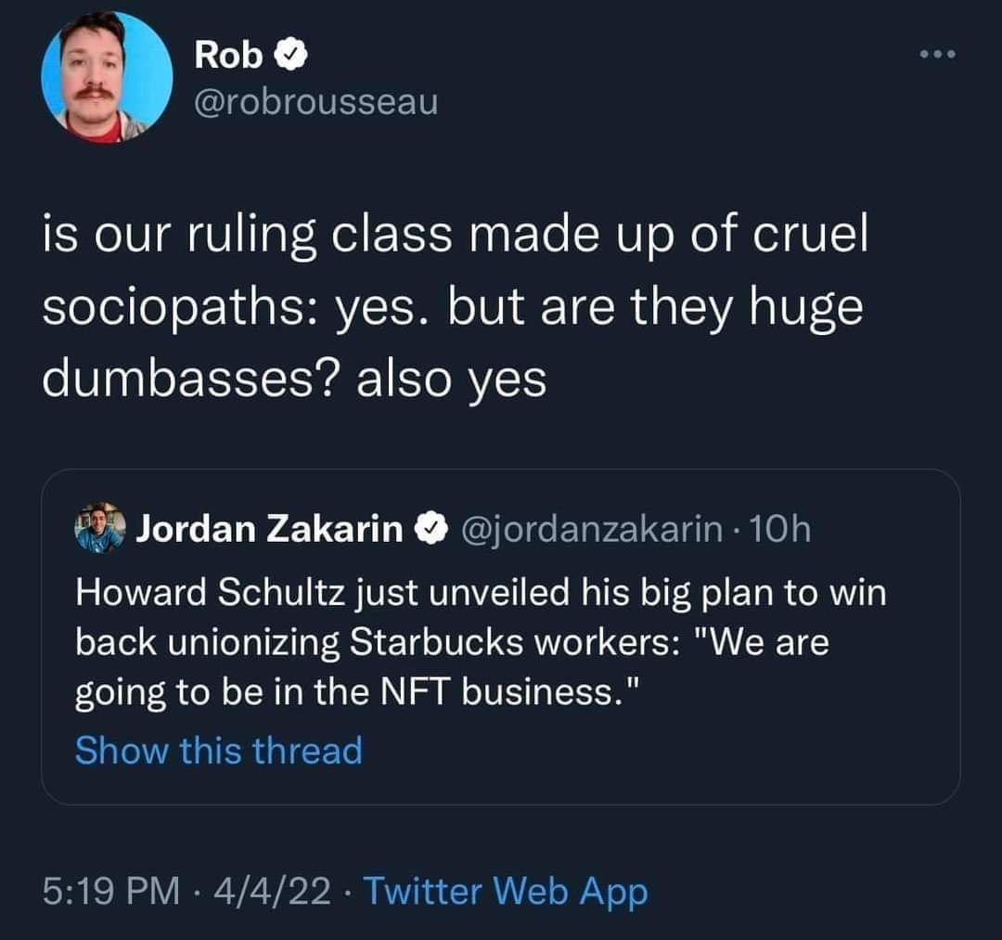Screen dimensions: 1002x940
Task: Click the 4/4/22 post date
Action: [274, 892]
